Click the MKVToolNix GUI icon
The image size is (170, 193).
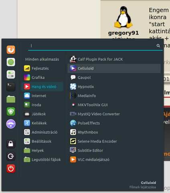pyautogui.click(x=73, y=105)
